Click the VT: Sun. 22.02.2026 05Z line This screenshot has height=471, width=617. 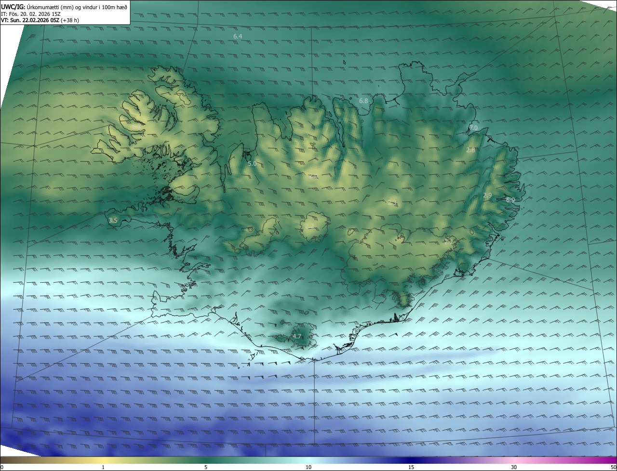[40, 20]
